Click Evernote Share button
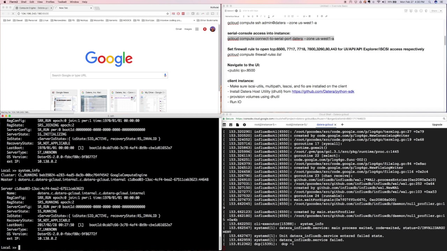Viewport: 447px width, 251px height. click(434, 11)
